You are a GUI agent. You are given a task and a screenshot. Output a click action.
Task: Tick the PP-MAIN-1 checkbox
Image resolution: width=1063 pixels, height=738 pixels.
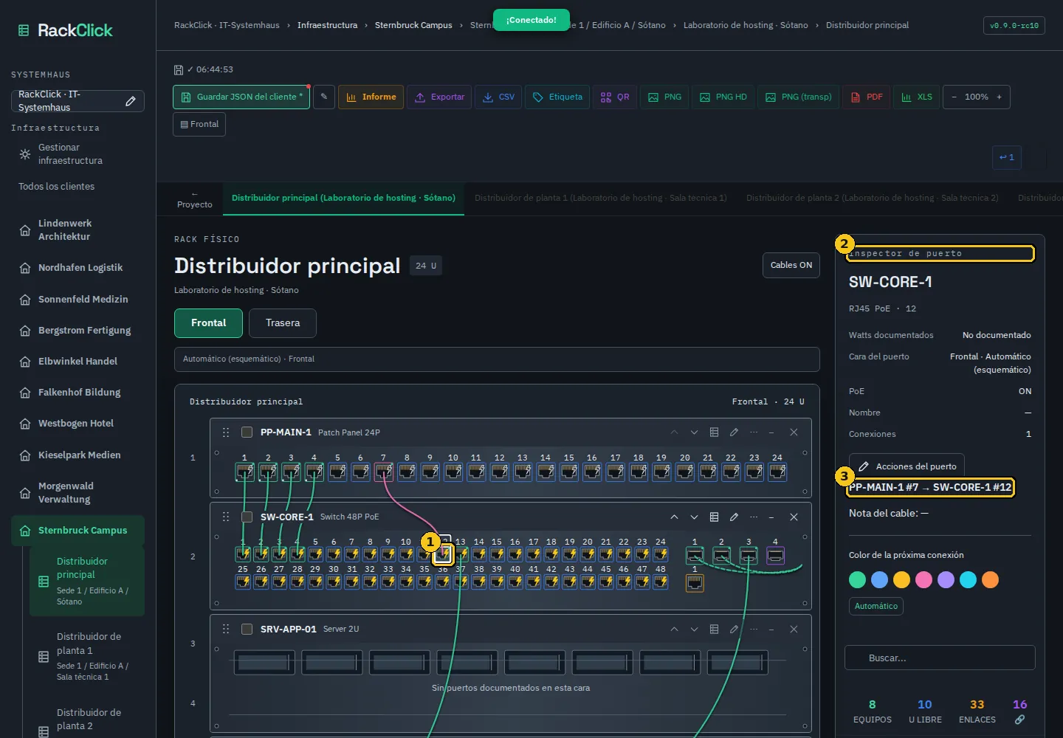[247, 432]
